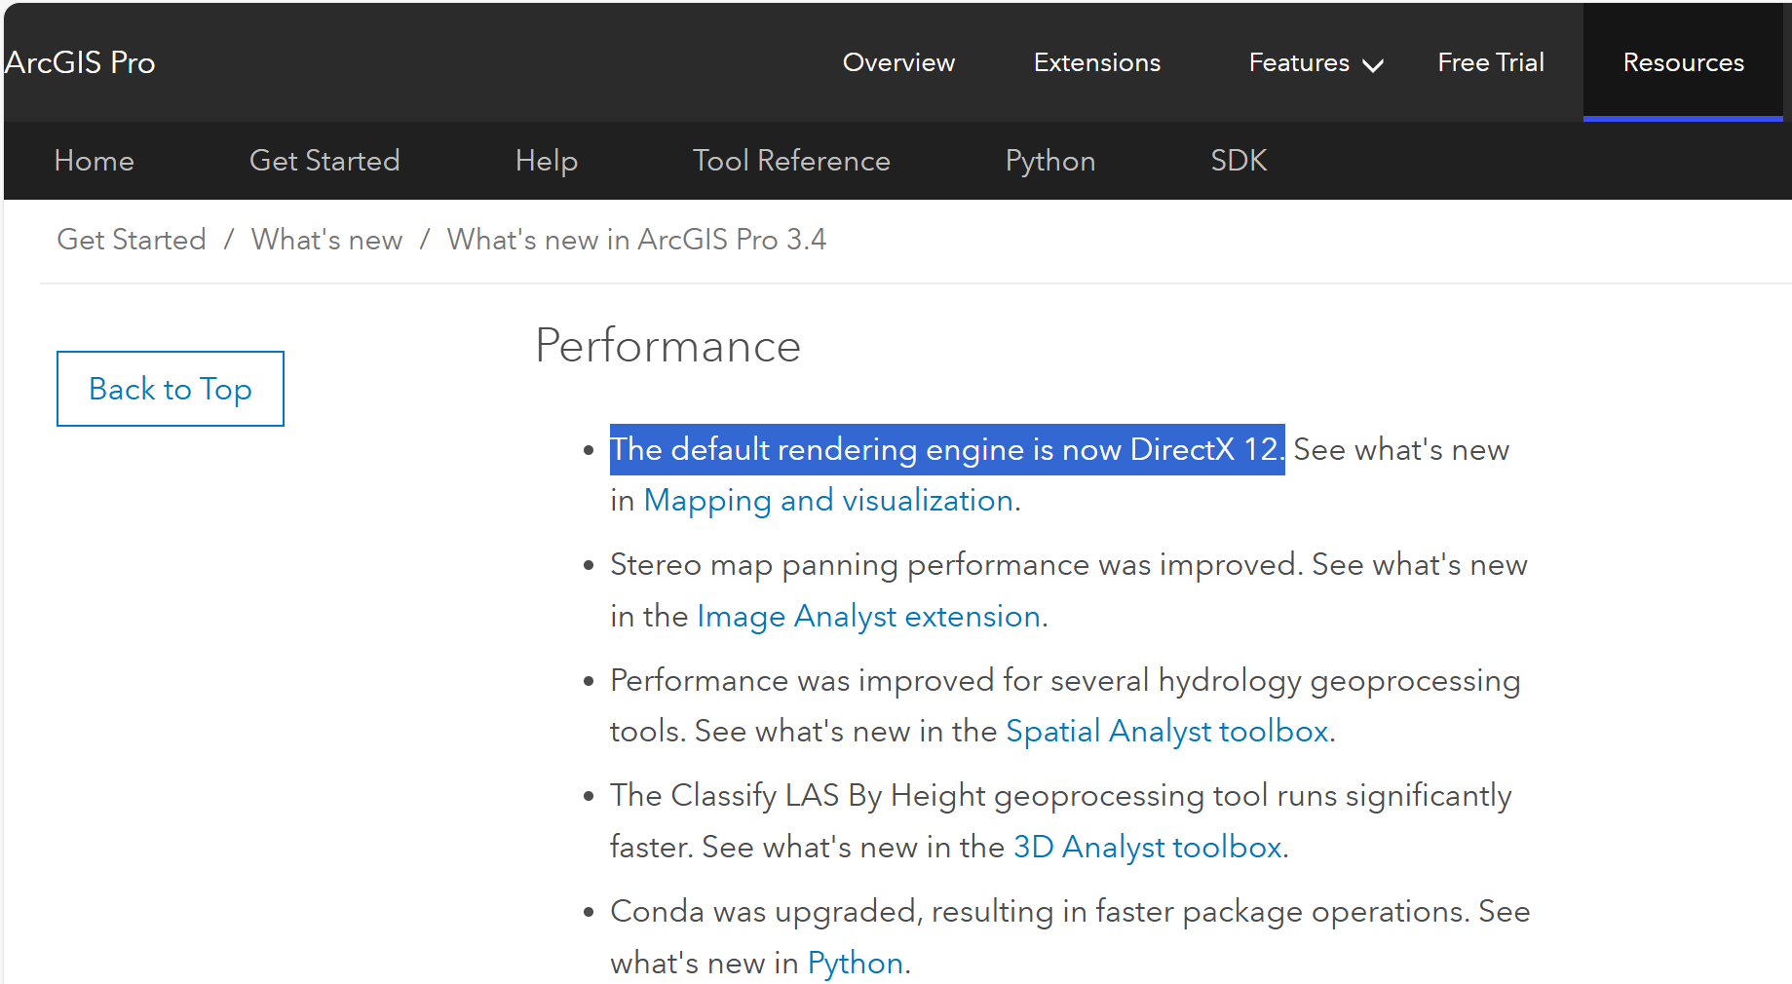Open the SDK section

(1239, 161)
